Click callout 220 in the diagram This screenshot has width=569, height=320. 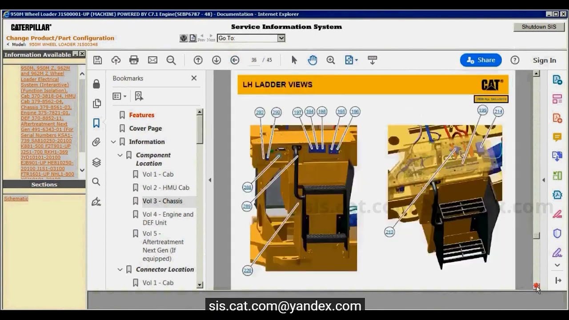tap(248, 270)
